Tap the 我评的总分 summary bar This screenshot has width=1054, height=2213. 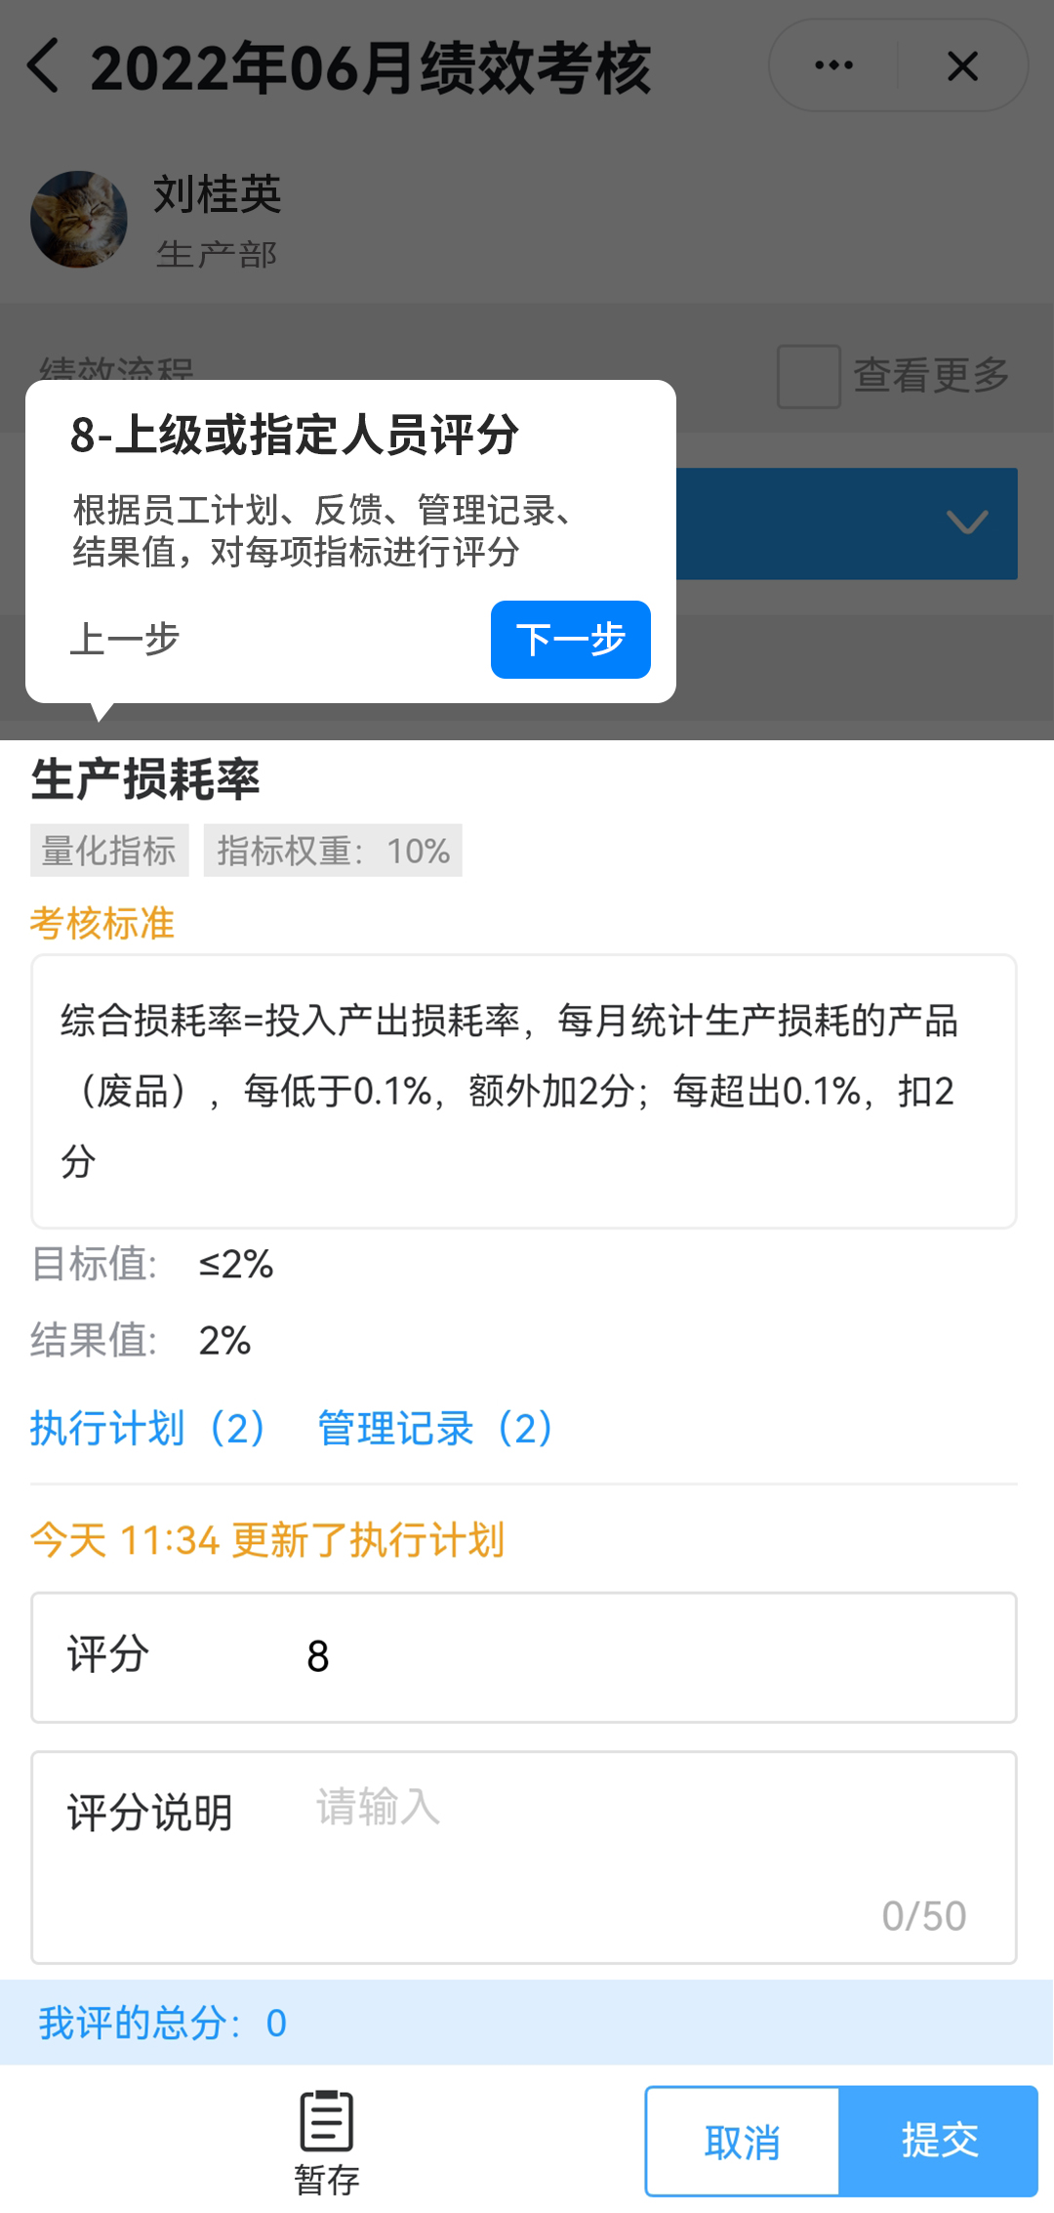[x=527, y=2023]
